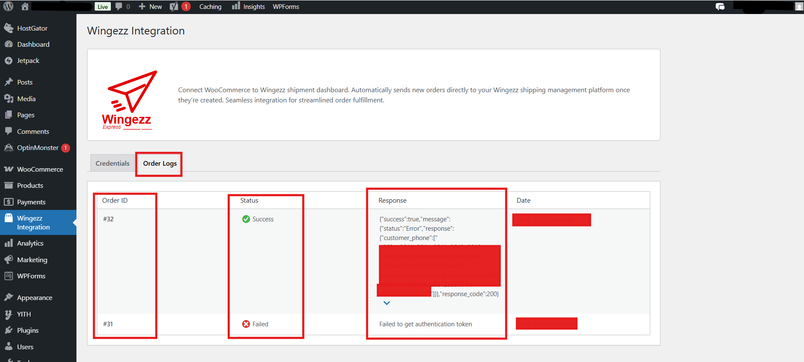The height and width of the screenshot is (362, 804).
Task: Click the Plugins plug icon
Action: coord(8,330)
